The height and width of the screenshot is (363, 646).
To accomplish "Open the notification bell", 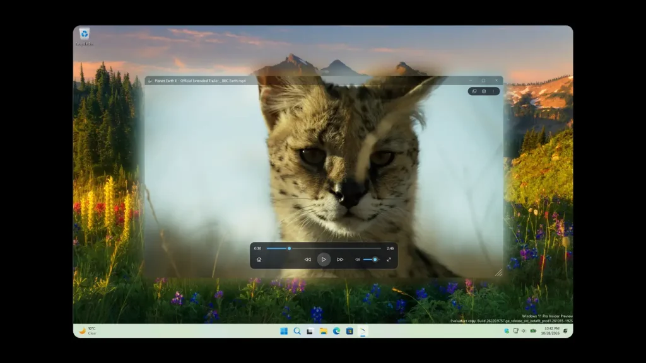I will pyautogui.click(x=566, y=331).
